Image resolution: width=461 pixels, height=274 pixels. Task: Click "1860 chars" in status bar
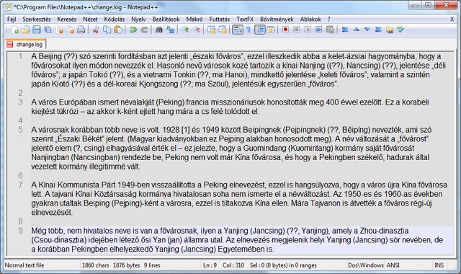pyautogui.click(x=96, y=265)
